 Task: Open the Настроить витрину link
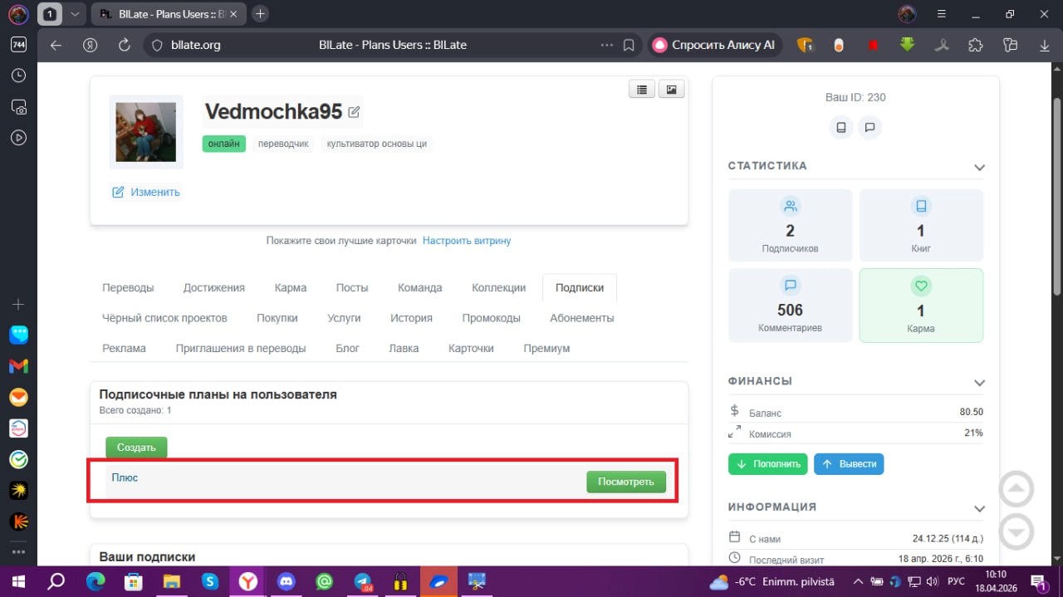coord(467,241)
